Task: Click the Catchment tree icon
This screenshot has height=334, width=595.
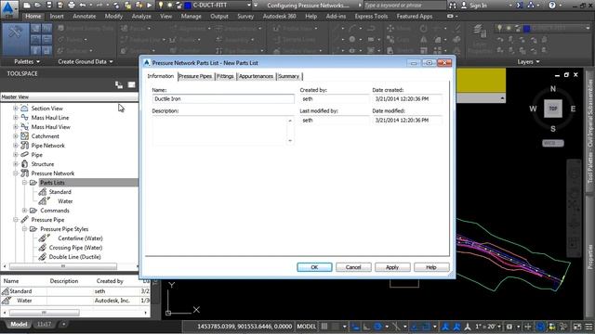Action: pos(25,136)
